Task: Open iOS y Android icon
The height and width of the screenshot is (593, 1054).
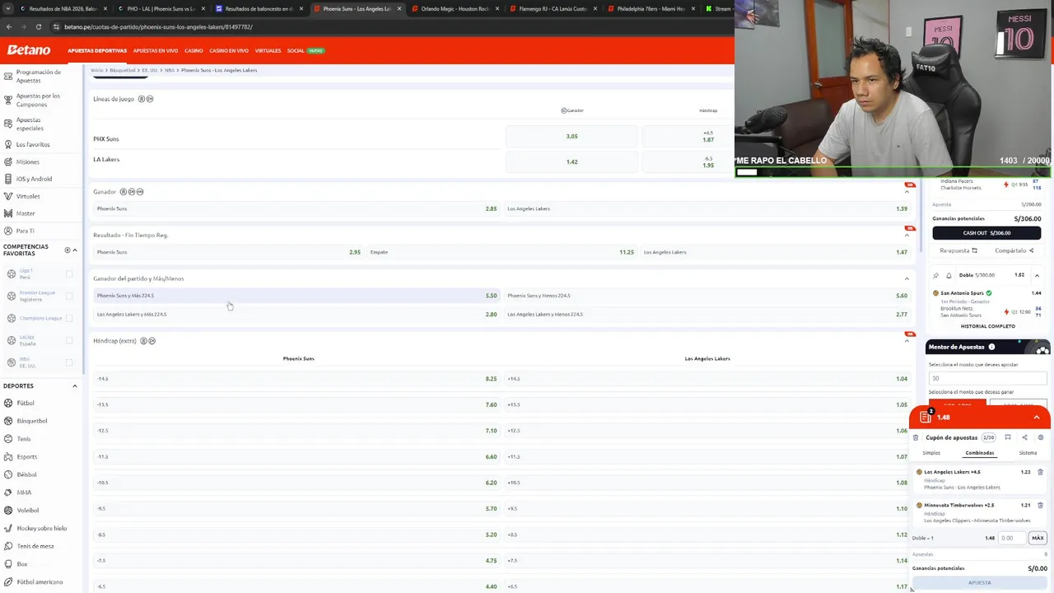Action: (x=8, y=179)
